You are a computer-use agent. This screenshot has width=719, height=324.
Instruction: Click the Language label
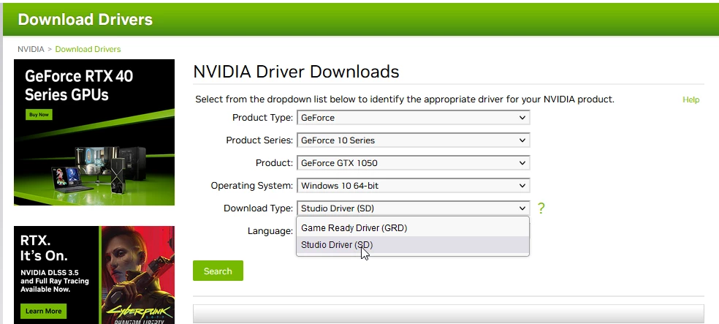pyautogui.click(x=270, y=231)
